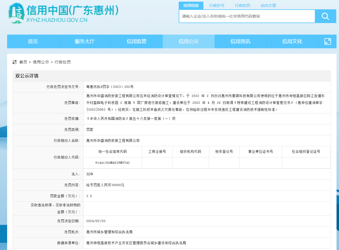Click legal representative name 刘华

(x=90, y=174)
